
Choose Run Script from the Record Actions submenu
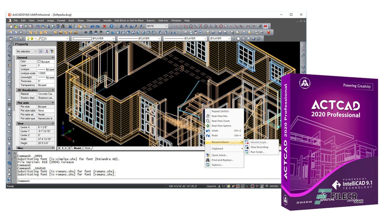(x=257, y=152)
